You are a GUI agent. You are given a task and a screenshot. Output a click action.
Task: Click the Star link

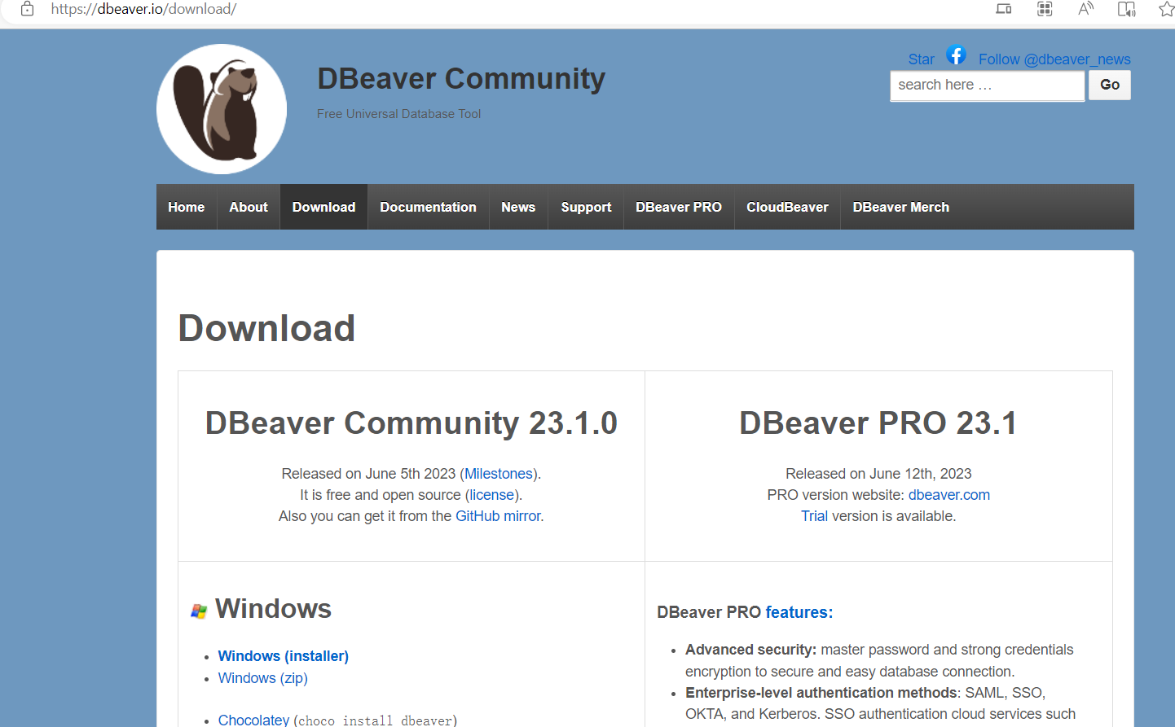coord(922,59)
